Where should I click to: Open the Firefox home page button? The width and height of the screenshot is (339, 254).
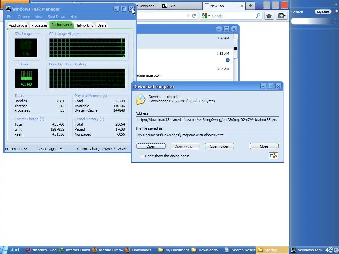pyautogui.click(x=269, y=16)
